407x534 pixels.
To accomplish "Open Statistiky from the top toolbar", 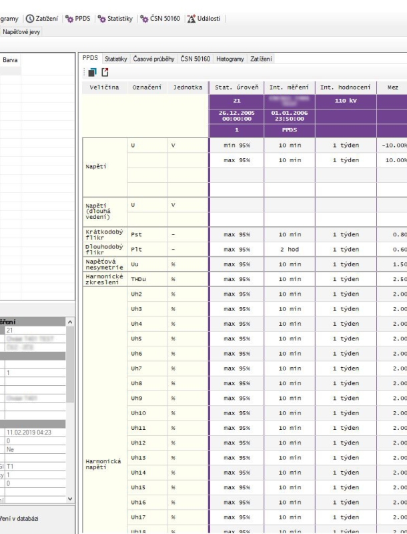I will 115,19.
